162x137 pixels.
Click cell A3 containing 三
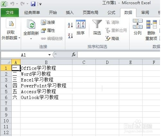click(16, 80)
